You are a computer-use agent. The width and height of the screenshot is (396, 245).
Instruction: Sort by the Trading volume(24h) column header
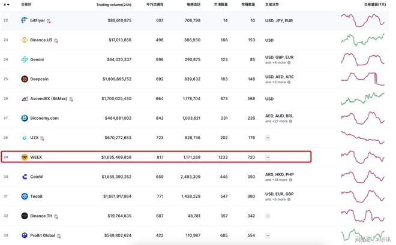[x=114, y=5]
